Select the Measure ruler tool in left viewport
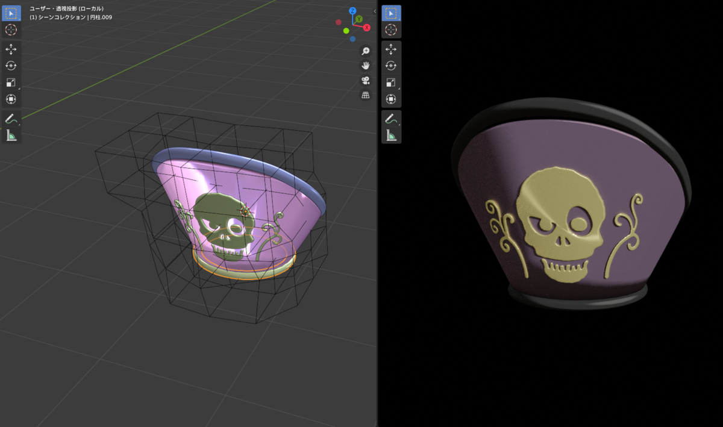The height and width of the screenshot is (427, 723). click(x=11, y=136)
